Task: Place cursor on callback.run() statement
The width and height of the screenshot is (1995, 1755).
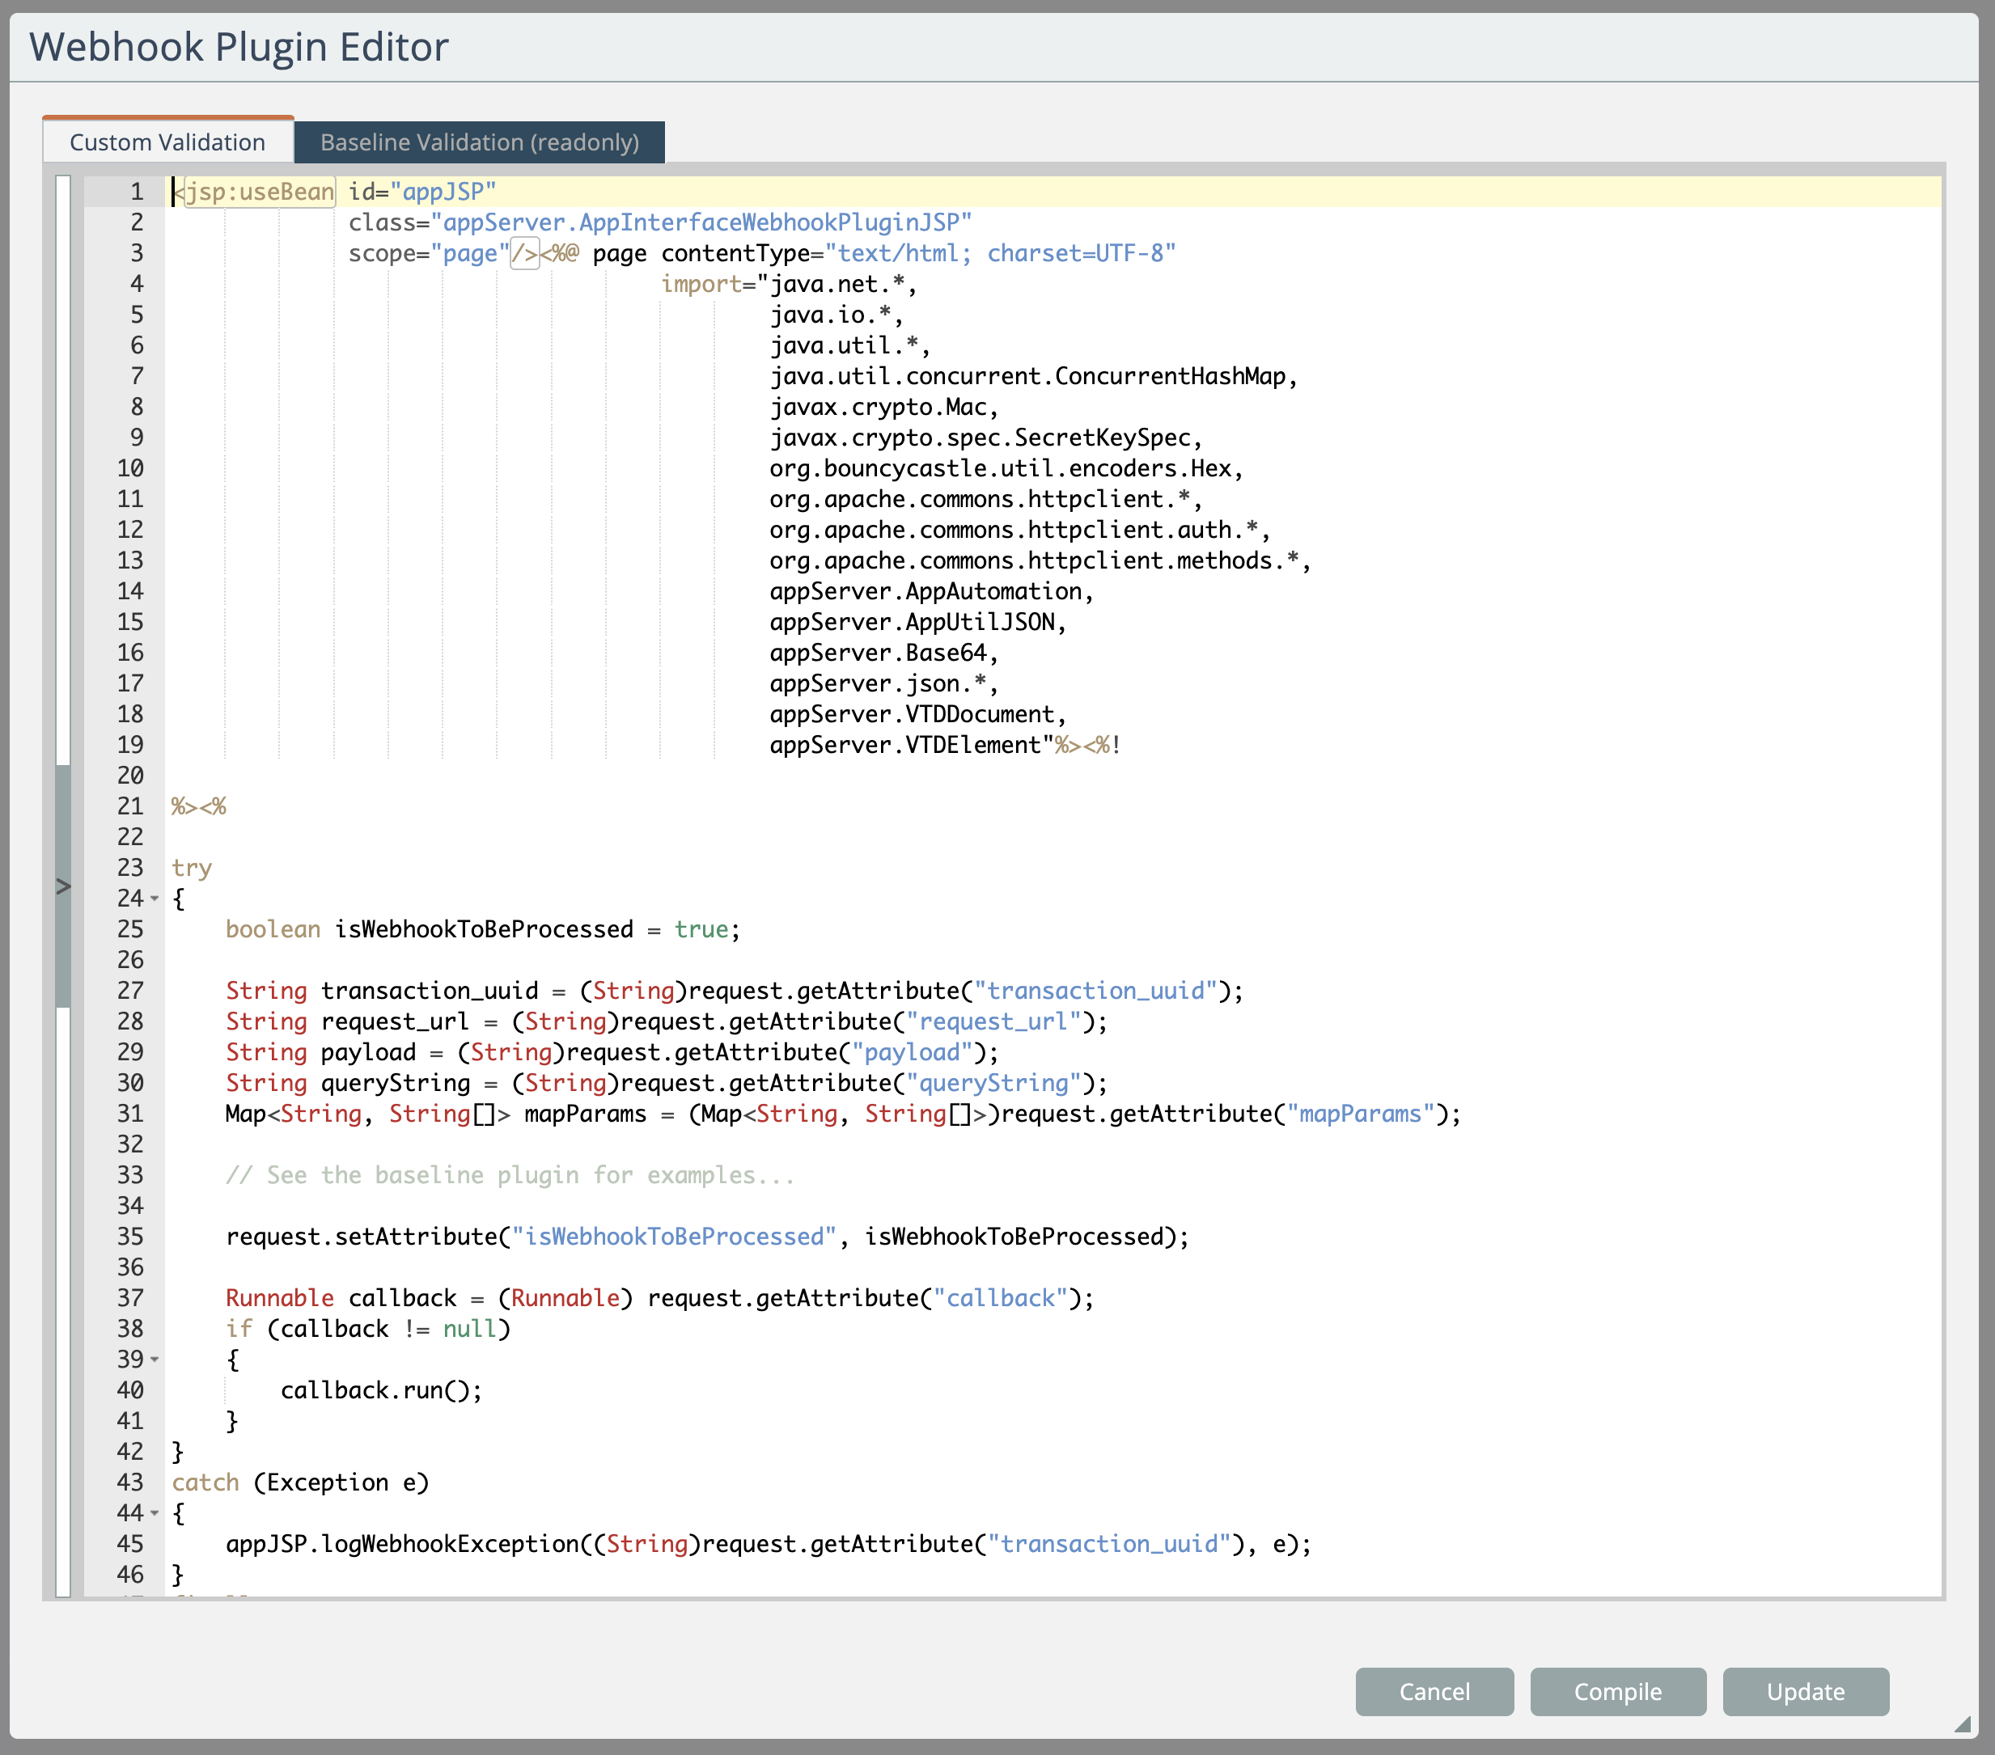Action: 381,1390
